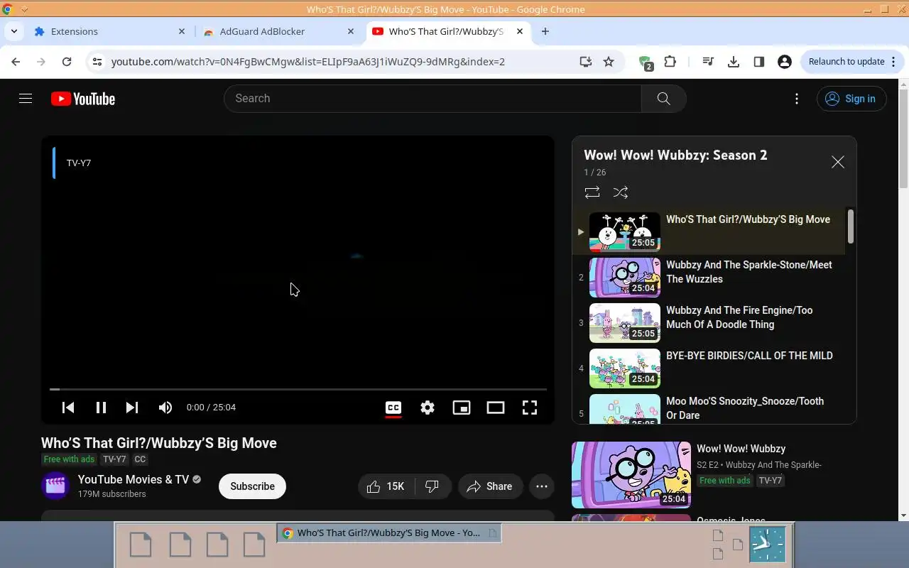Mute the video volume
This screenshot has height=568, width=909.
[165, 408]
